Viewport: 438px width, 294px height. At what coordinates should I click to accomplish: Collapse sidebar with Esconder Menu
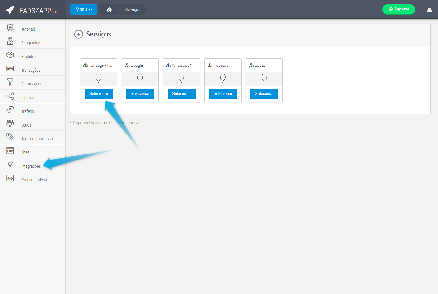point(34,180)
